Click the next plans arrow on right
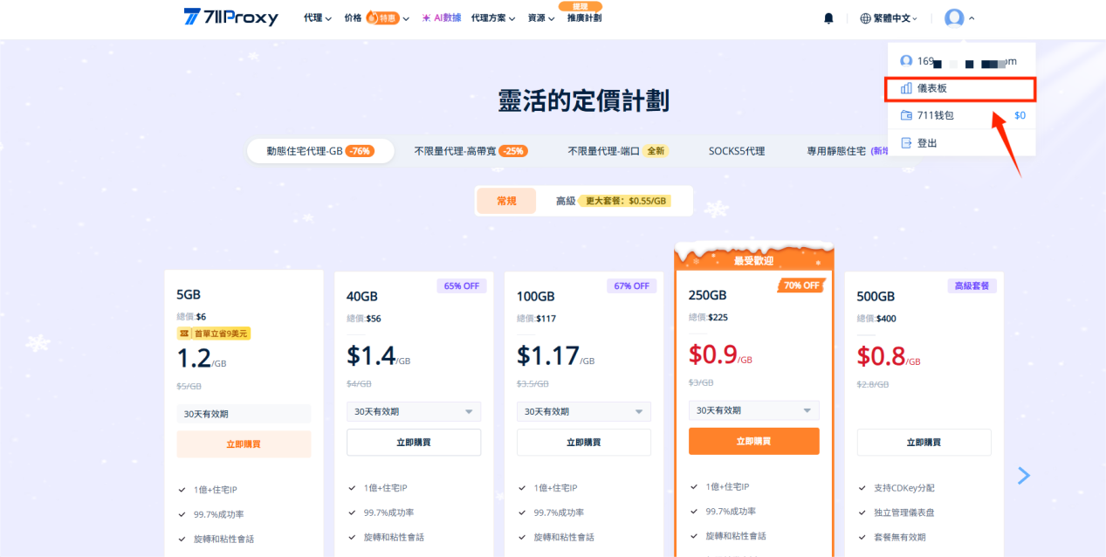1106x557 pixels. tap(1024, 475)
